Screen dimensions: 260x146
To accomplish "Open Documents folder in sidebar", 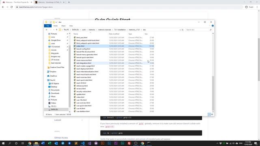I will pyautogui.click(x=55, y=90).
